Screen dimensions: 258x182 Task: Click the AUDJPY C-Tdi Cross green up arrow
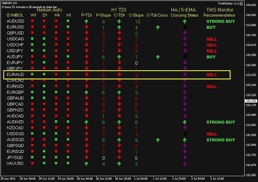[158, 57]
